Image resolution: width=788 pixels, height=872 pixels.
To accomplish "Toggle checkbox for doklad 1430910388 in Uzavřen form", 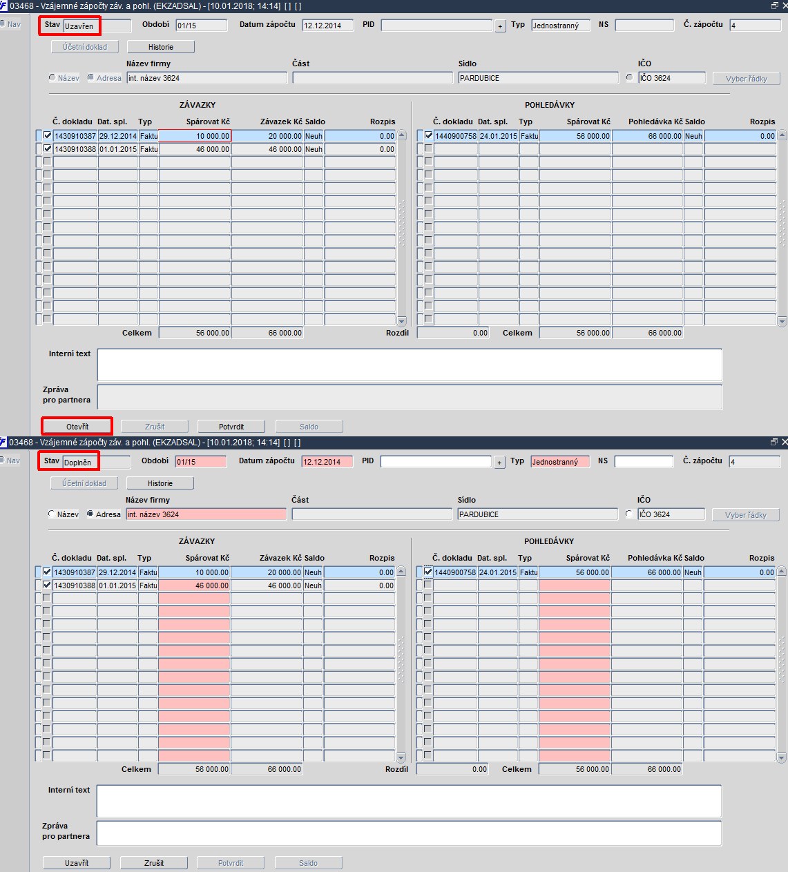I will (x=48, y=149).
